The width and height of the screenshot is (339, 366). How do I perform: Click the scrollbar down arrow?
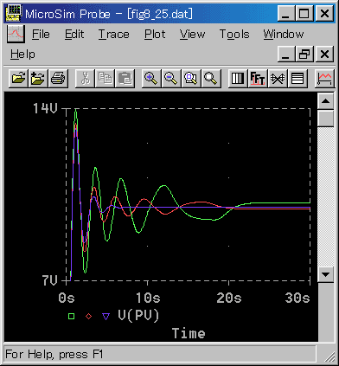pyautogui.click(x=326, y=274)
